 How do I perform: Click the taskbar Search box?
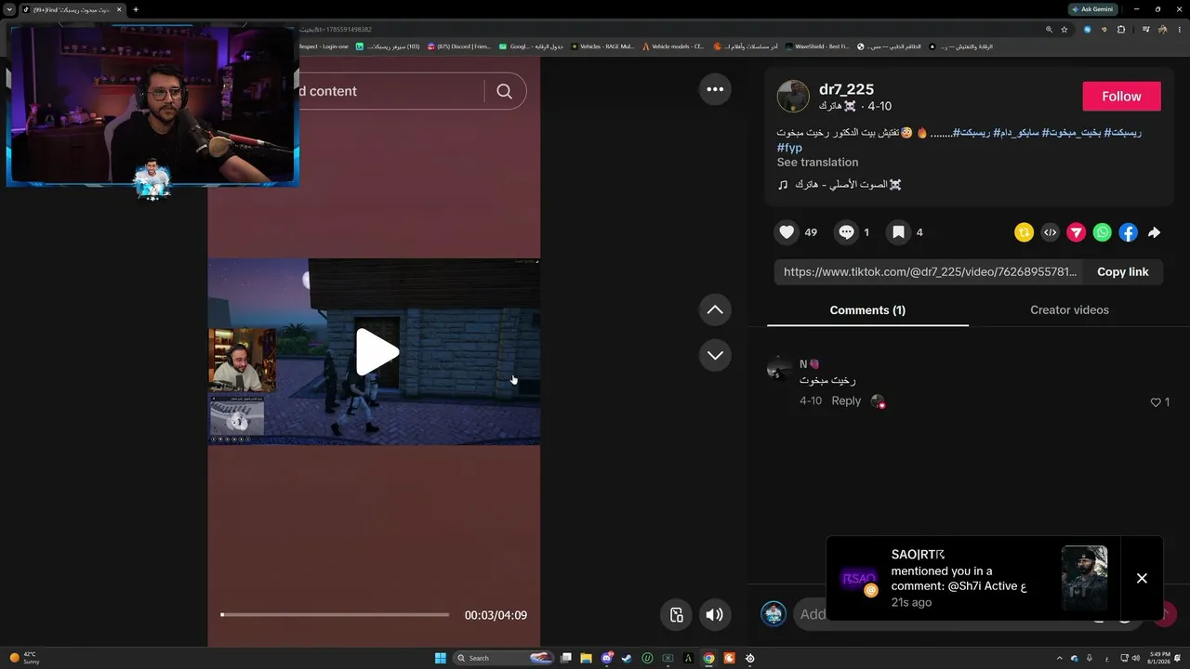click(504, 658)
